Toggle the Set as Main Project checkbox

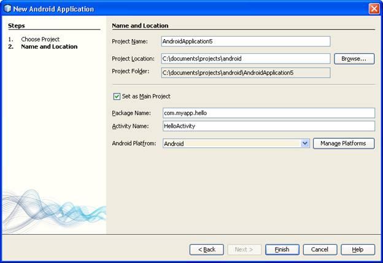117,97
